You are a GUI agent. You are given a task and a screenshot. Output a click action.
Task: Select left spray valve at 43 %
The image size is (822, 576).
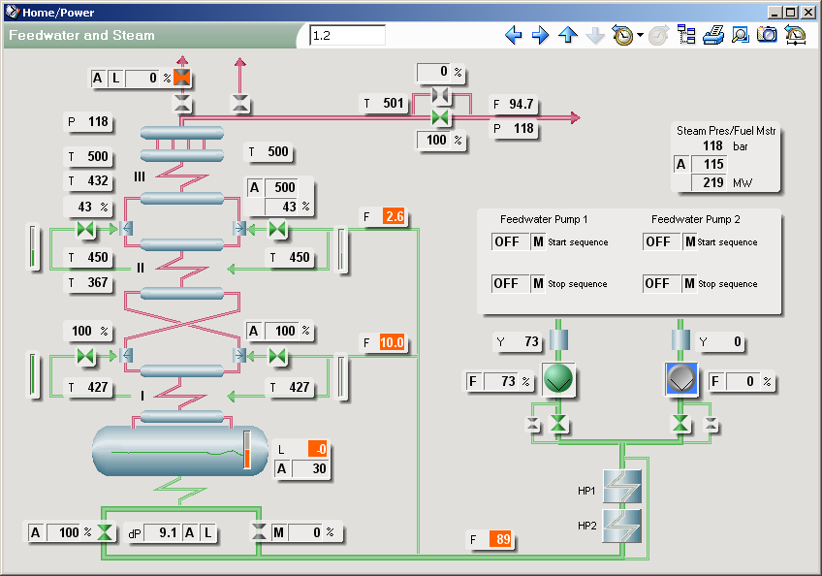click(85, 229)
